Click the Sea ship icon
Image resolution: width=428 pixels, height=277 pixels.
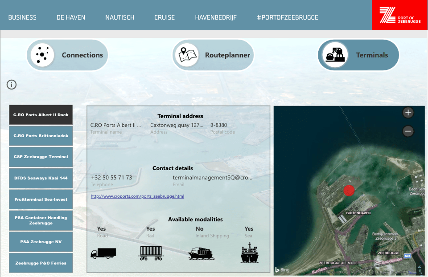[250, 253]
